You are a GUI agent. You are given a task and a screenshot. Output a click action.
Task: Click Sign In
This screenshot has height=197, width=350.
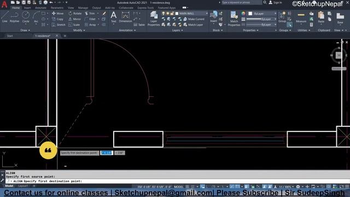pos(276,2)
